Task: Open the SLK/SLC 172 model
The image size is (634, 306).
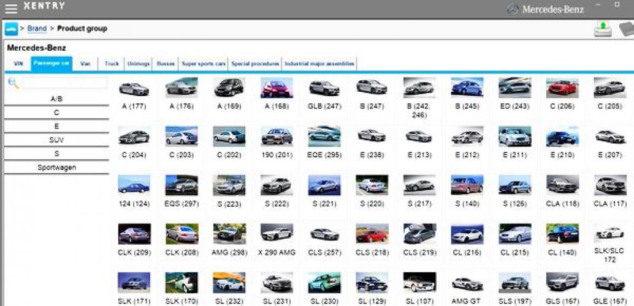Action: click(x=609, y=234)
